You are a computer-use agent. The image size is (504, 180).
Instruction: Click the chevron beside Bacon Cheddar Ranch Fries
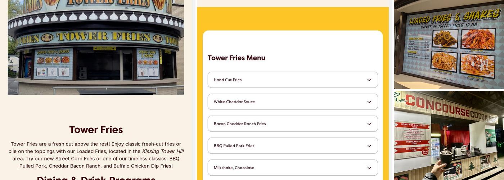click(x=369, y=124)
